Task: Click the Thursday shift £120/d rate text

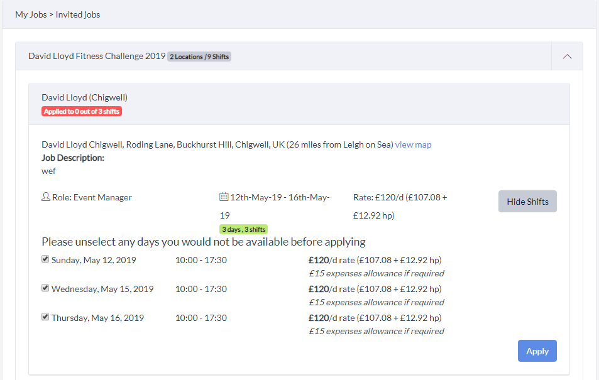Action: pyautogui.click(x=375, y=318)
